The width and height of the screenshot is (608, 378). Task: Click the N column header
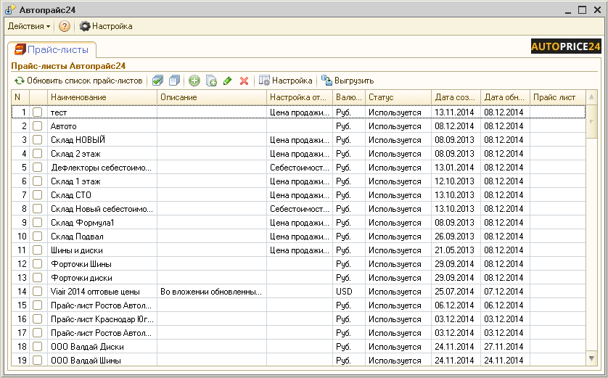click(x=20, y=97)
